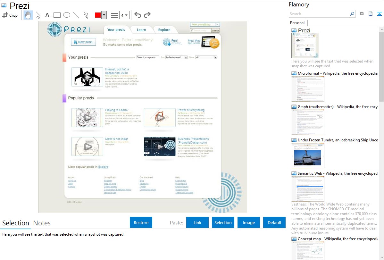Click the selection text placeholder line
Viewport: 384px width, 260px height.
pos(63,234)
